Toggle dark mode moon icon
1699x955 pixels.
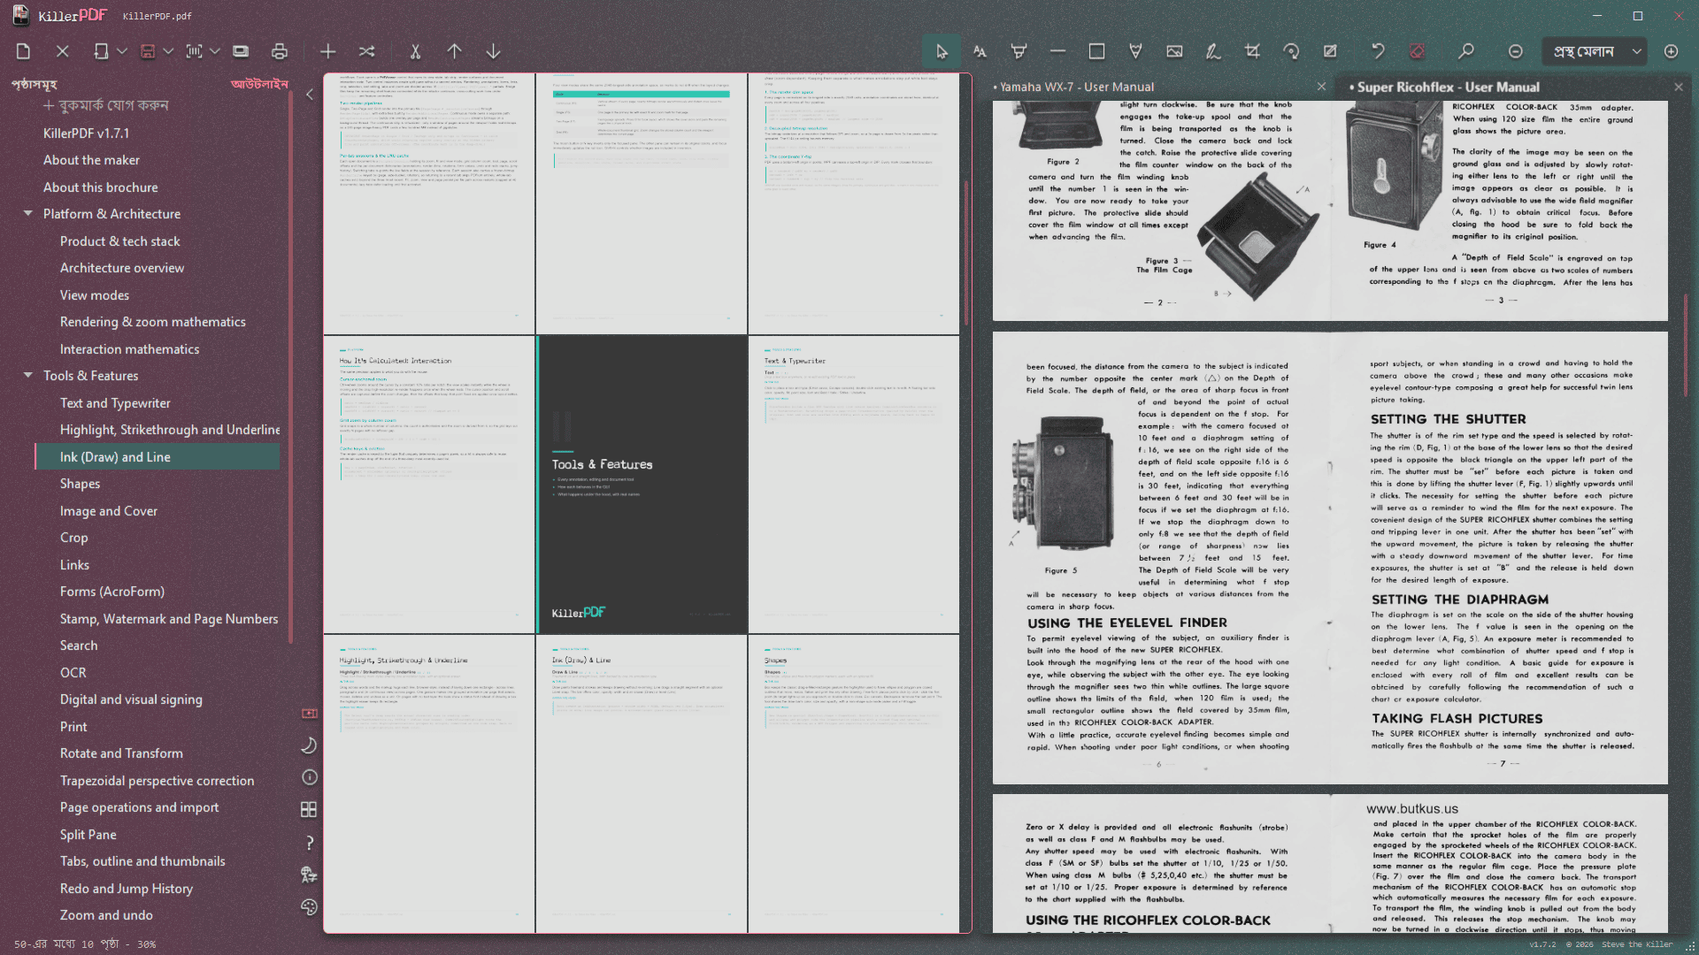point(309,745)
